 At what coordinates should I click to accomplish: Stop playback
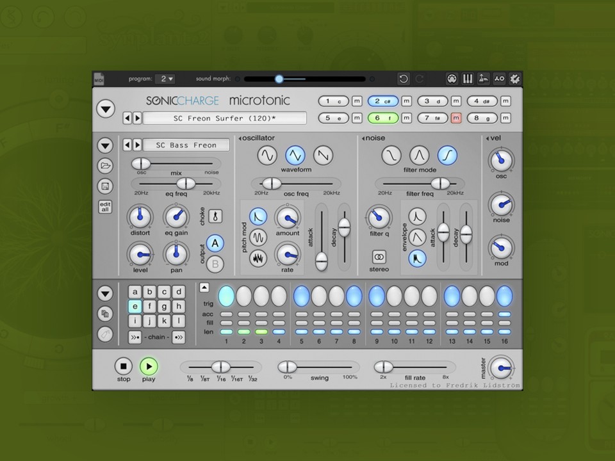point(123,366)
